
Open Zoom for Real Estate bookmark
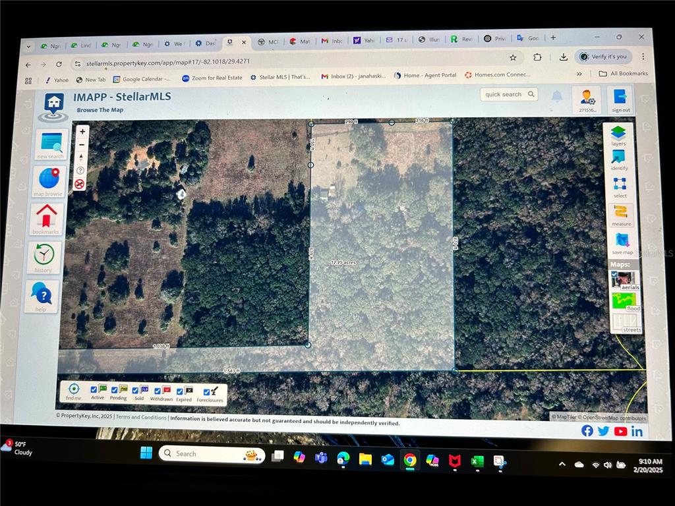click(x=212, y=78)
